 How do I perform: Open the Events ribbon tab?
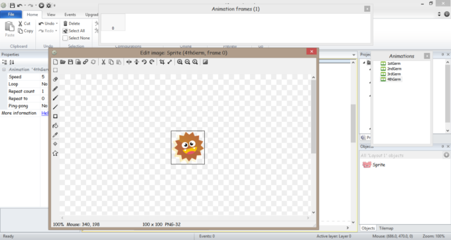point(70,15)
